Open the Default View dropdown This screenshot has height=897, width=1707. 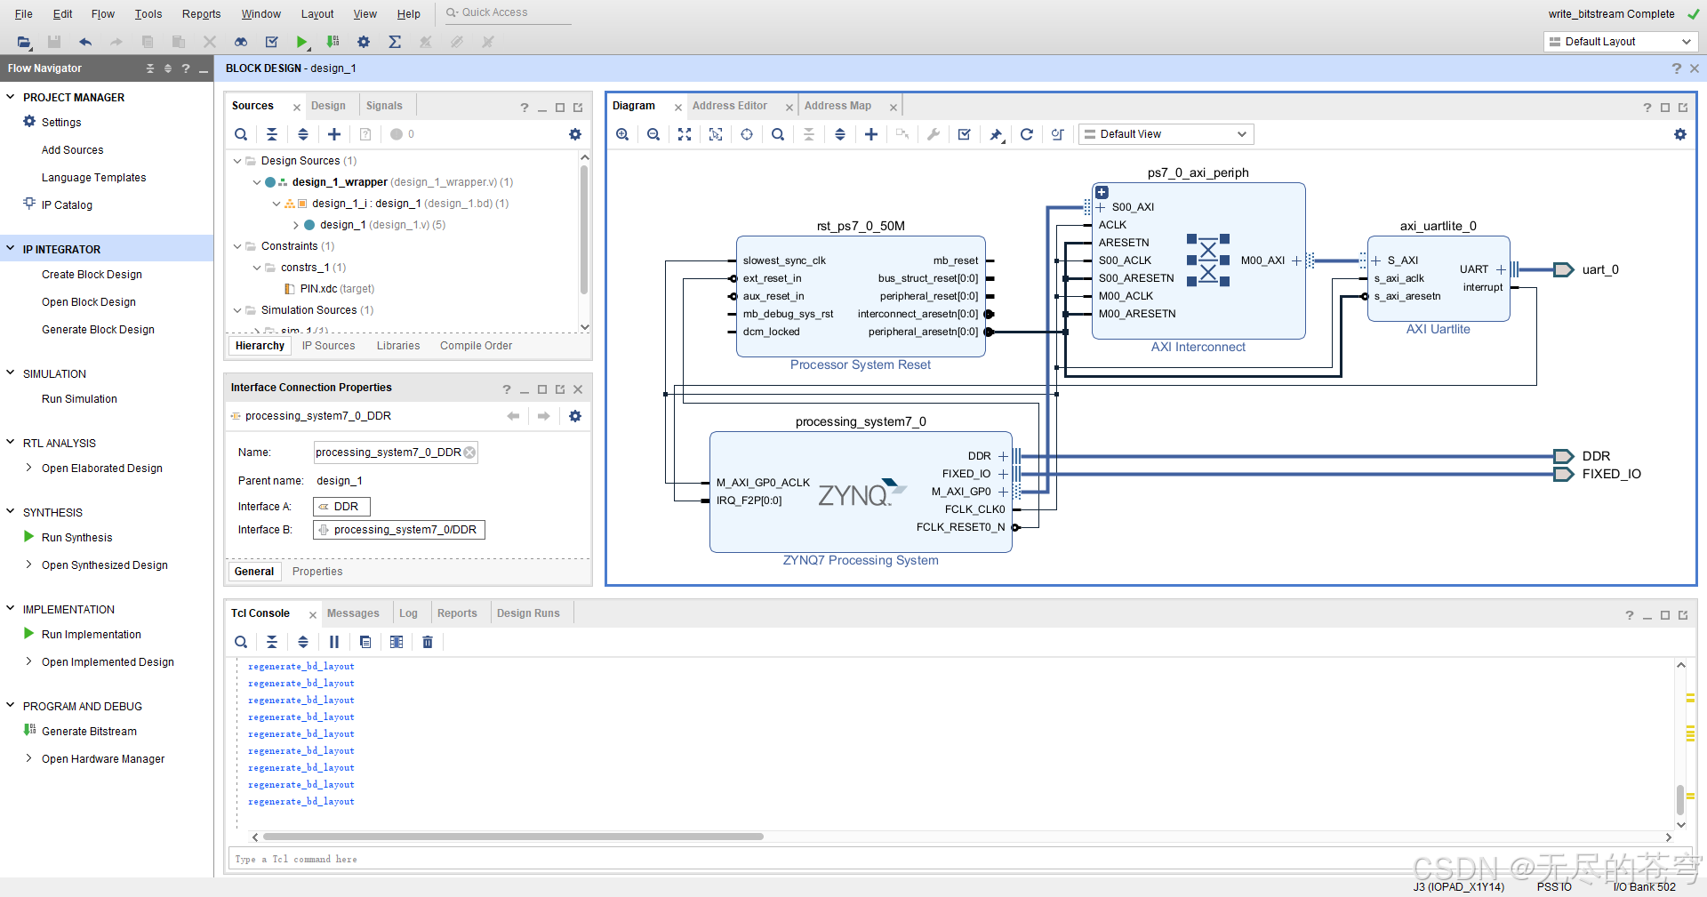1166,134
